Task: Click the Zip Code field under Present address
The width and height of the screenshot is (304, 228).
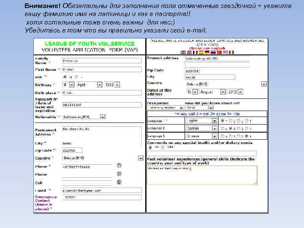Action: tap(192, 71)
